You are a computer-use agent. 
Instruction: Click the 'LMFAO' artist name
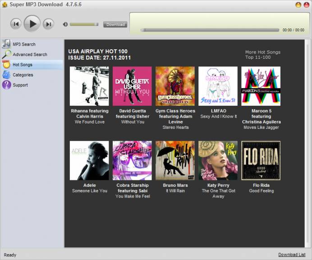(x=219, y=111)
